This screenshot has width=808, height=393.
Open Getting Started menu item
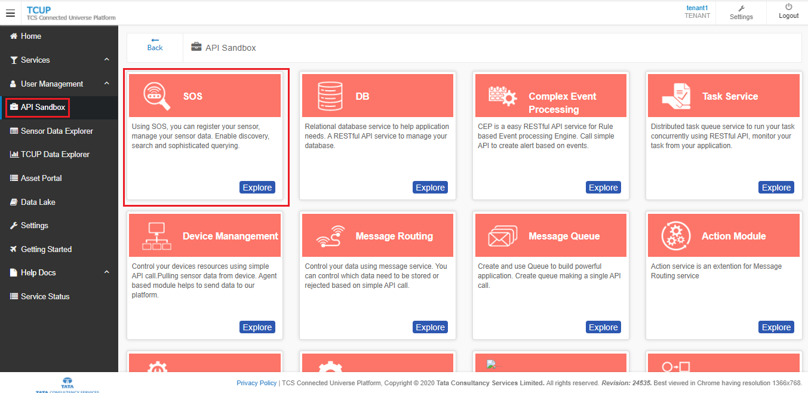[x=59, y=249]
